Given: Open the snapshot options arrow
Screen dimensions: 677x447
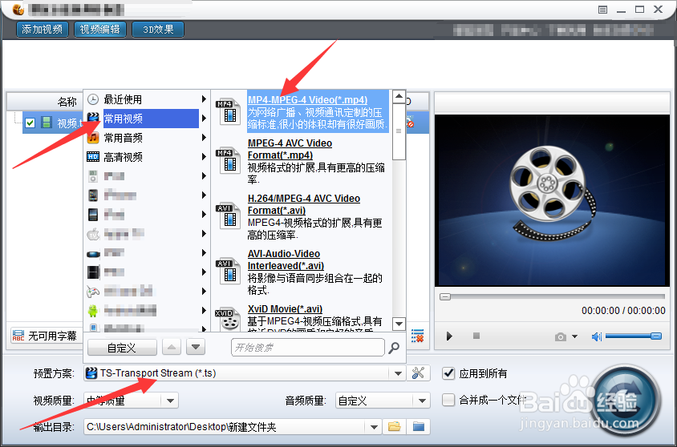Looking at the screenshot, I should point(574,336).
